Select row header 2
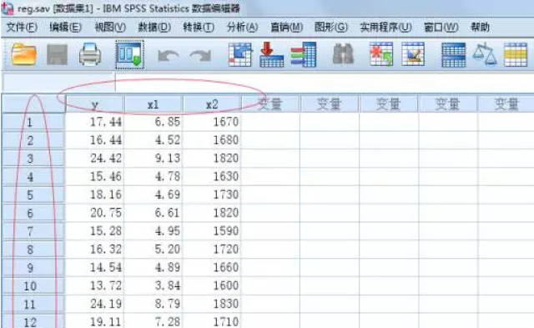 (33, 140)
